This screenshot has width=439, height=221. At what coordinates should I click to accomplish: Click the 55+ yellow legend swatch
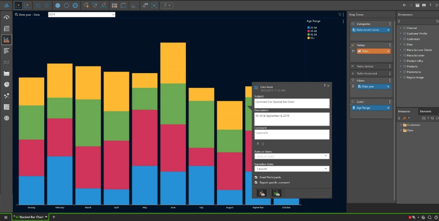pos(308,38)
